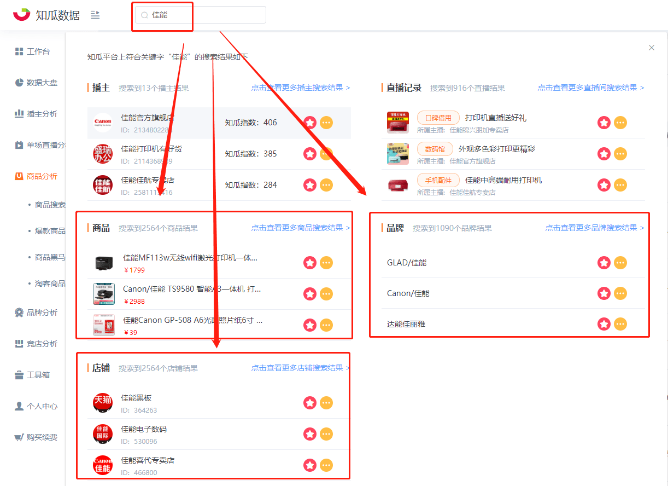
Task: Open 点击查看更多品牌搜索结果 link
Action: 595,228
